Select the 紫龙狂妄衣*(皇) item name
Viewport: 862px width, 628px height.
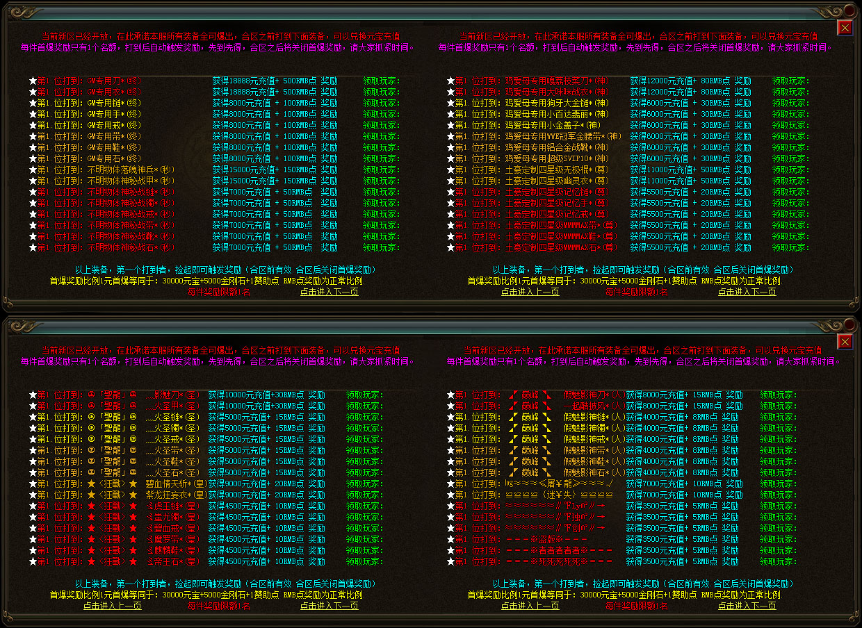(177, 495)
